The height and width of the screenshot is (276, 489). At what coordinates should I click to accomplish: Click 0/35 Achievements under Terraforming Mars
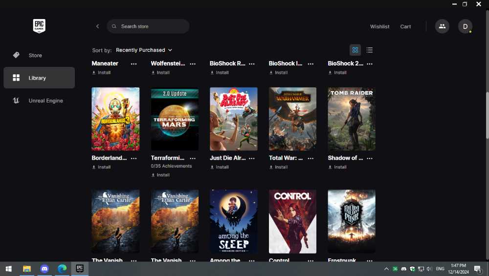[x=171, y=166]
